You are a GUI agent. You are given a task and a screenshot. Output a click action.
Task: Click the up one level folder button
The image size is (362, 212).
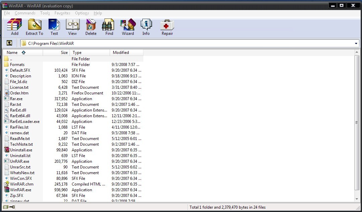tap(9, 43)
